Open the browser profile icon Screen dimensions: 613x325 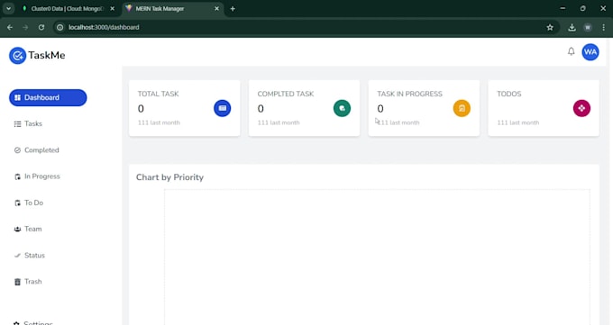(x=588, y=27)
